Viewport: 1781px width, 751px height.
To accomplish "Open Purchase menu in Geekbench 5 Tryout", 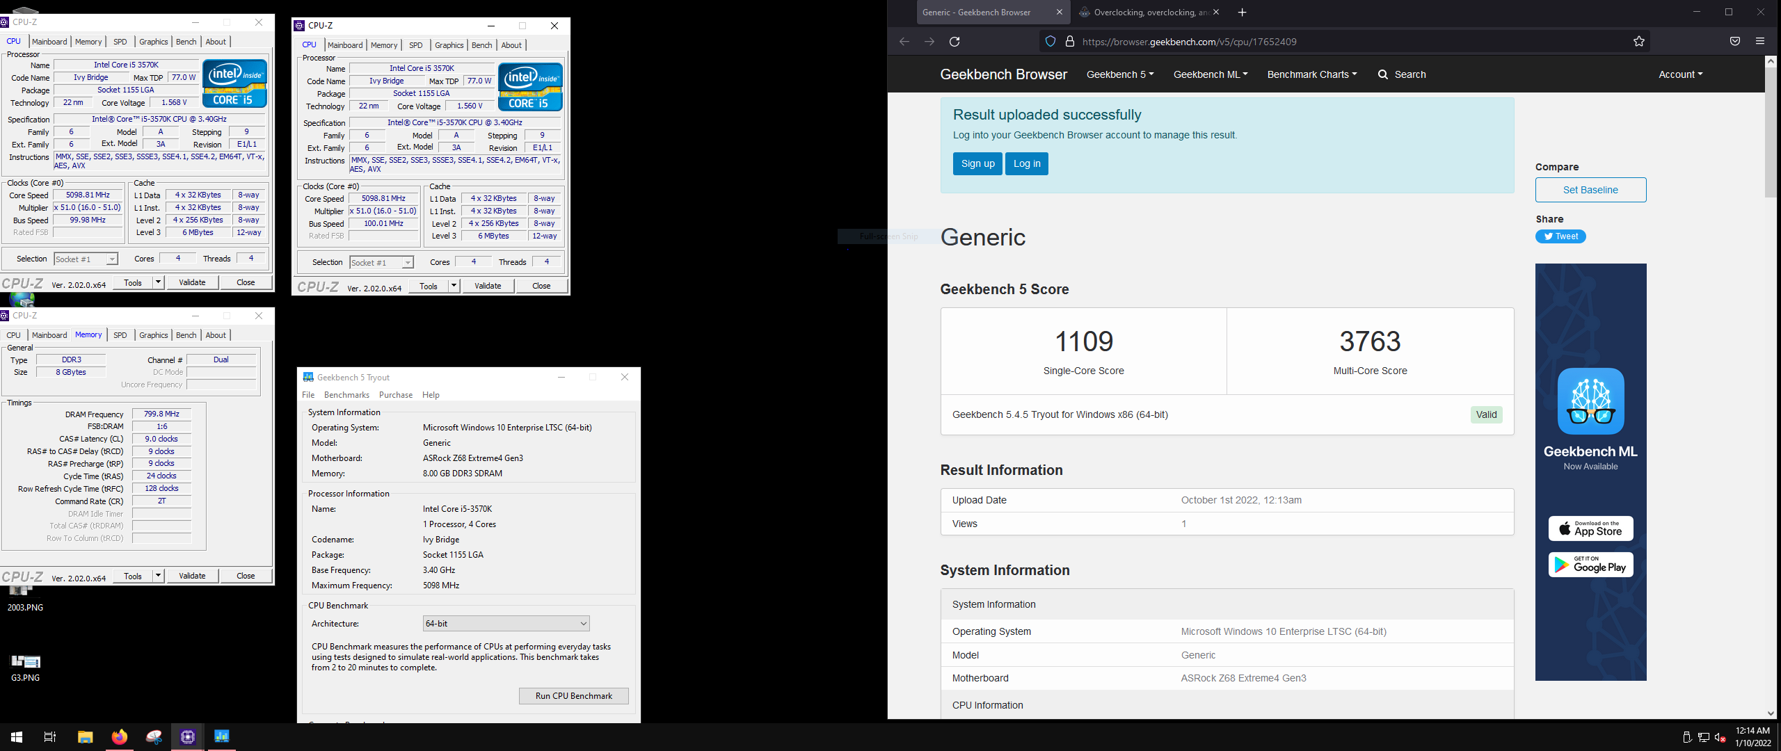I will (396, 395).
